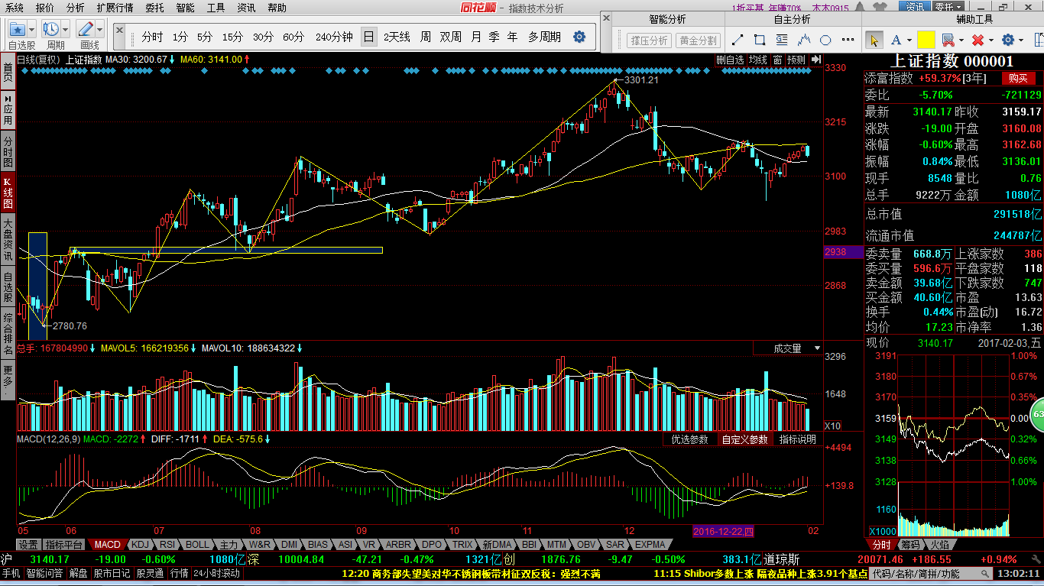Image resolution: width=1044 pixels, height=586 pixels.
Task: Click the 周期 clock icon
Action: pos(51,29)
